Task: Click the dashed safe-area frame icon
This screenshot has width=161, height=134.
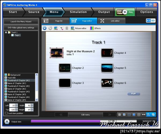Action: point(129,115)
